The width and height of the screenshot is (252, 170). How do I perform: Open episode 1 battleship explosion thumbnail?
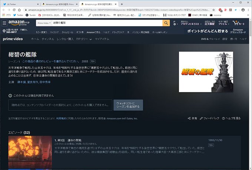pos(30,152)
